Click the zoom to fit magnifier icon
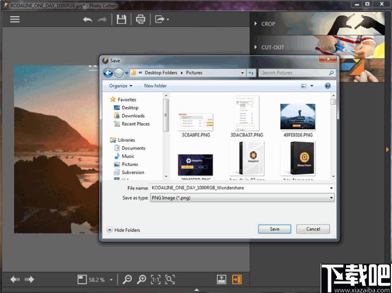Image resolution: width=392 pixels, height=293 pixels. coord(170,279)
